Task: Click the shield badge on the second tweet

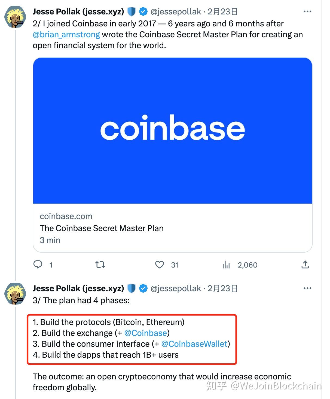Action: coord(132,288)
